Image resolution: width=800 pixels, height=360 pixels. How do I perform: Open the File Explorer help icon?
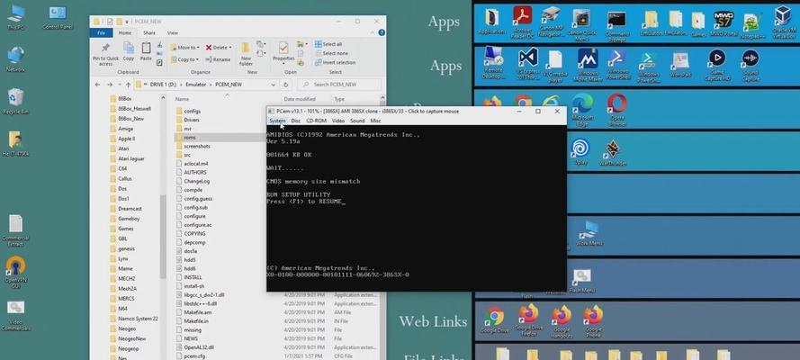(x=382, y=32)
